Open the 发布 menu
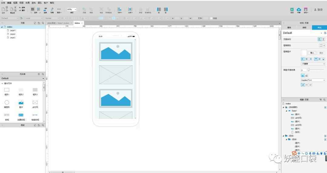The width and height of the screenshot is (327, 173). [34, 3]
